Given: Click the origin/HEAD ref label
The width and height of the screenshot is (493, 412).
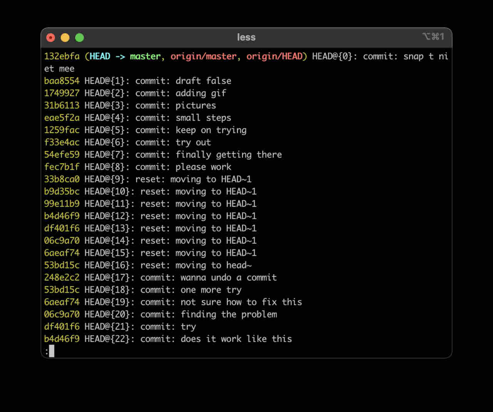Looking at the screenshot, I should click(274, 56).
